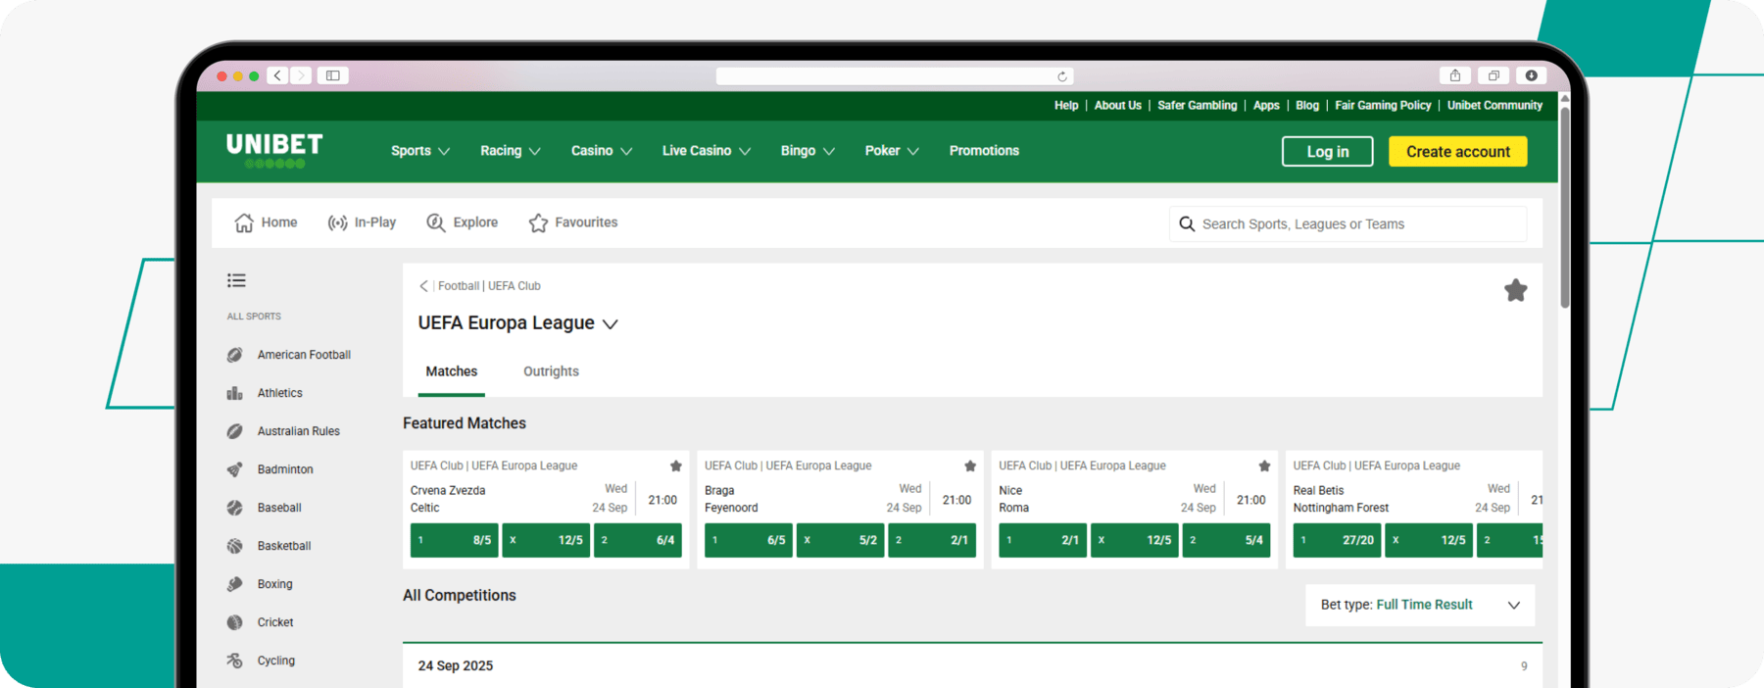Switch to the Outrights tab
The width and height of the screenshot is (1764, 688).
pyautogui.click(x=551, y=371)
